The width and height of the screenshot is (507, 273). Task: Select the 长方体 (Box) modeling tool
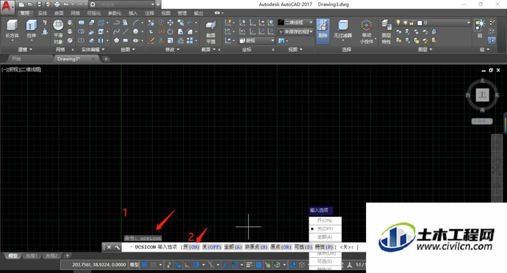point(12,29)
